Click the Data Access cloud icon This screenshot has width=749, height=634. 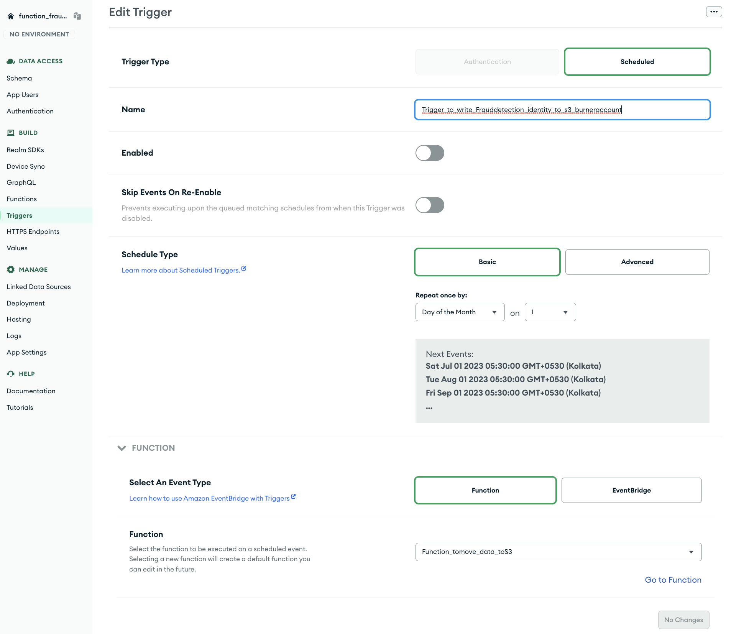click(x=10, y=61)
